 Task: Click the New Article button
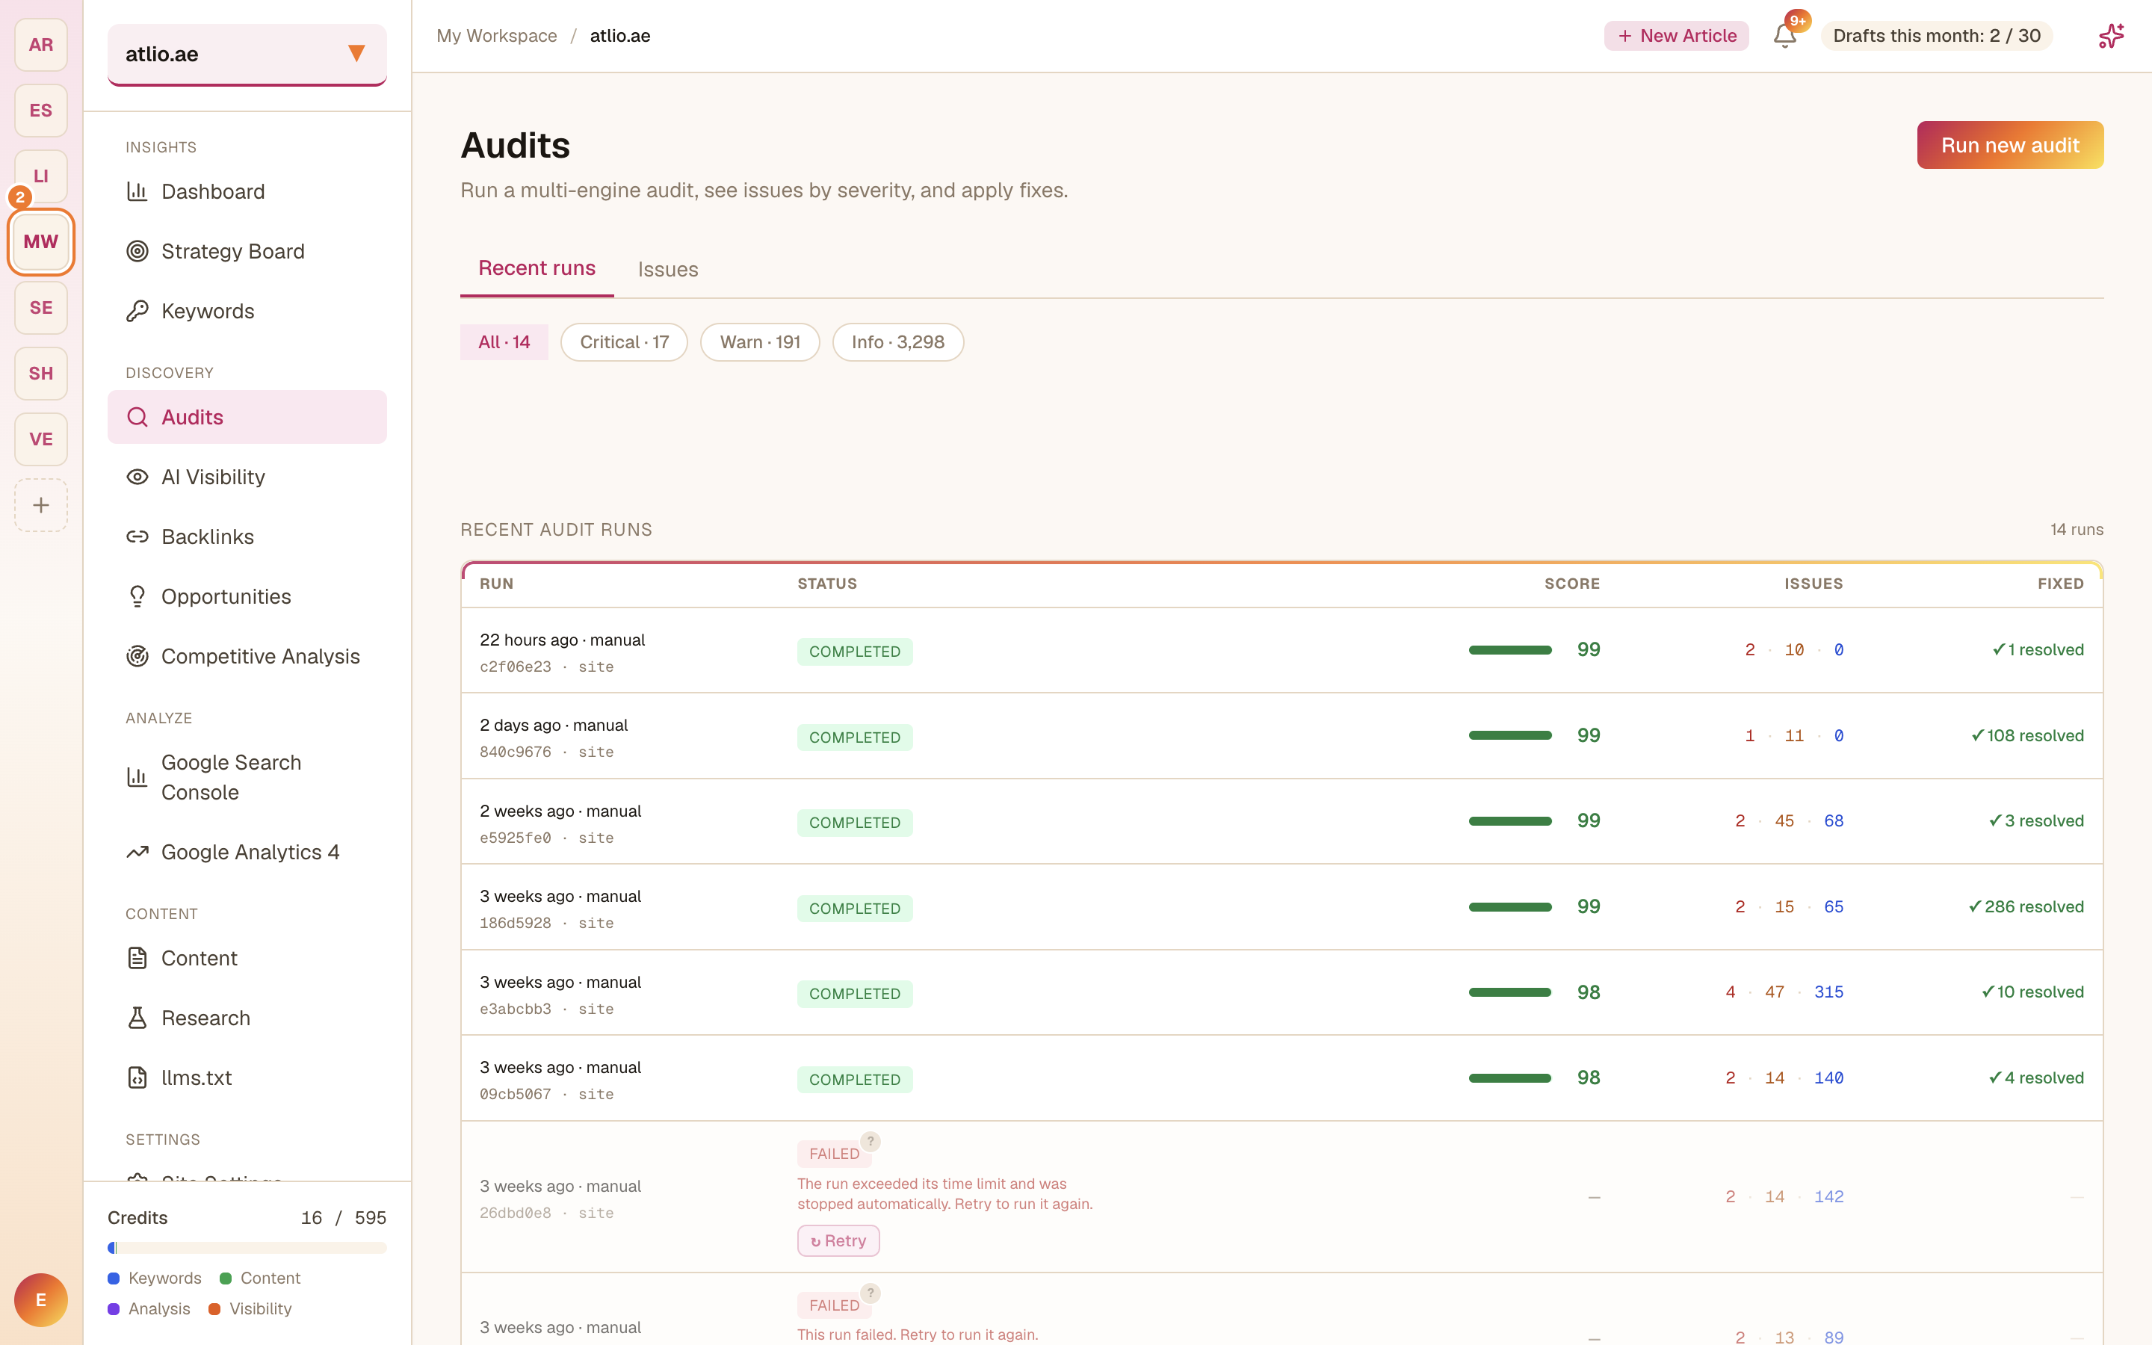[1676, 36]
